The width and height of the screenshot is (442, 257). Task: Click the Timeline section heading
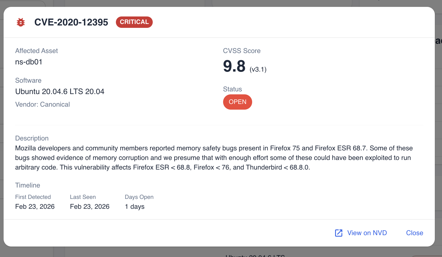click(x=28, y=185)
